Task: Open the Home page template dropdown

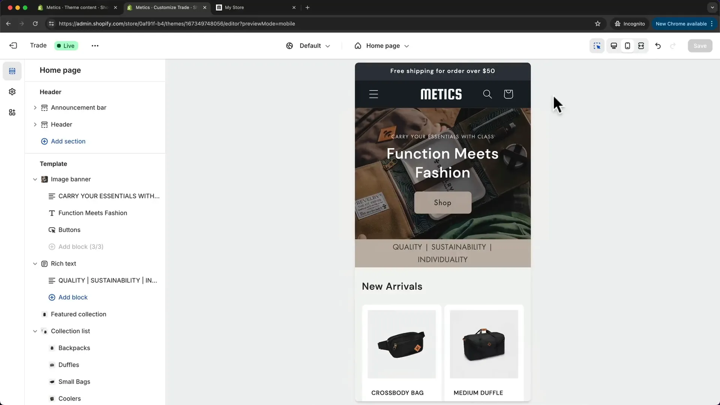Action: (x=382, y=46)
